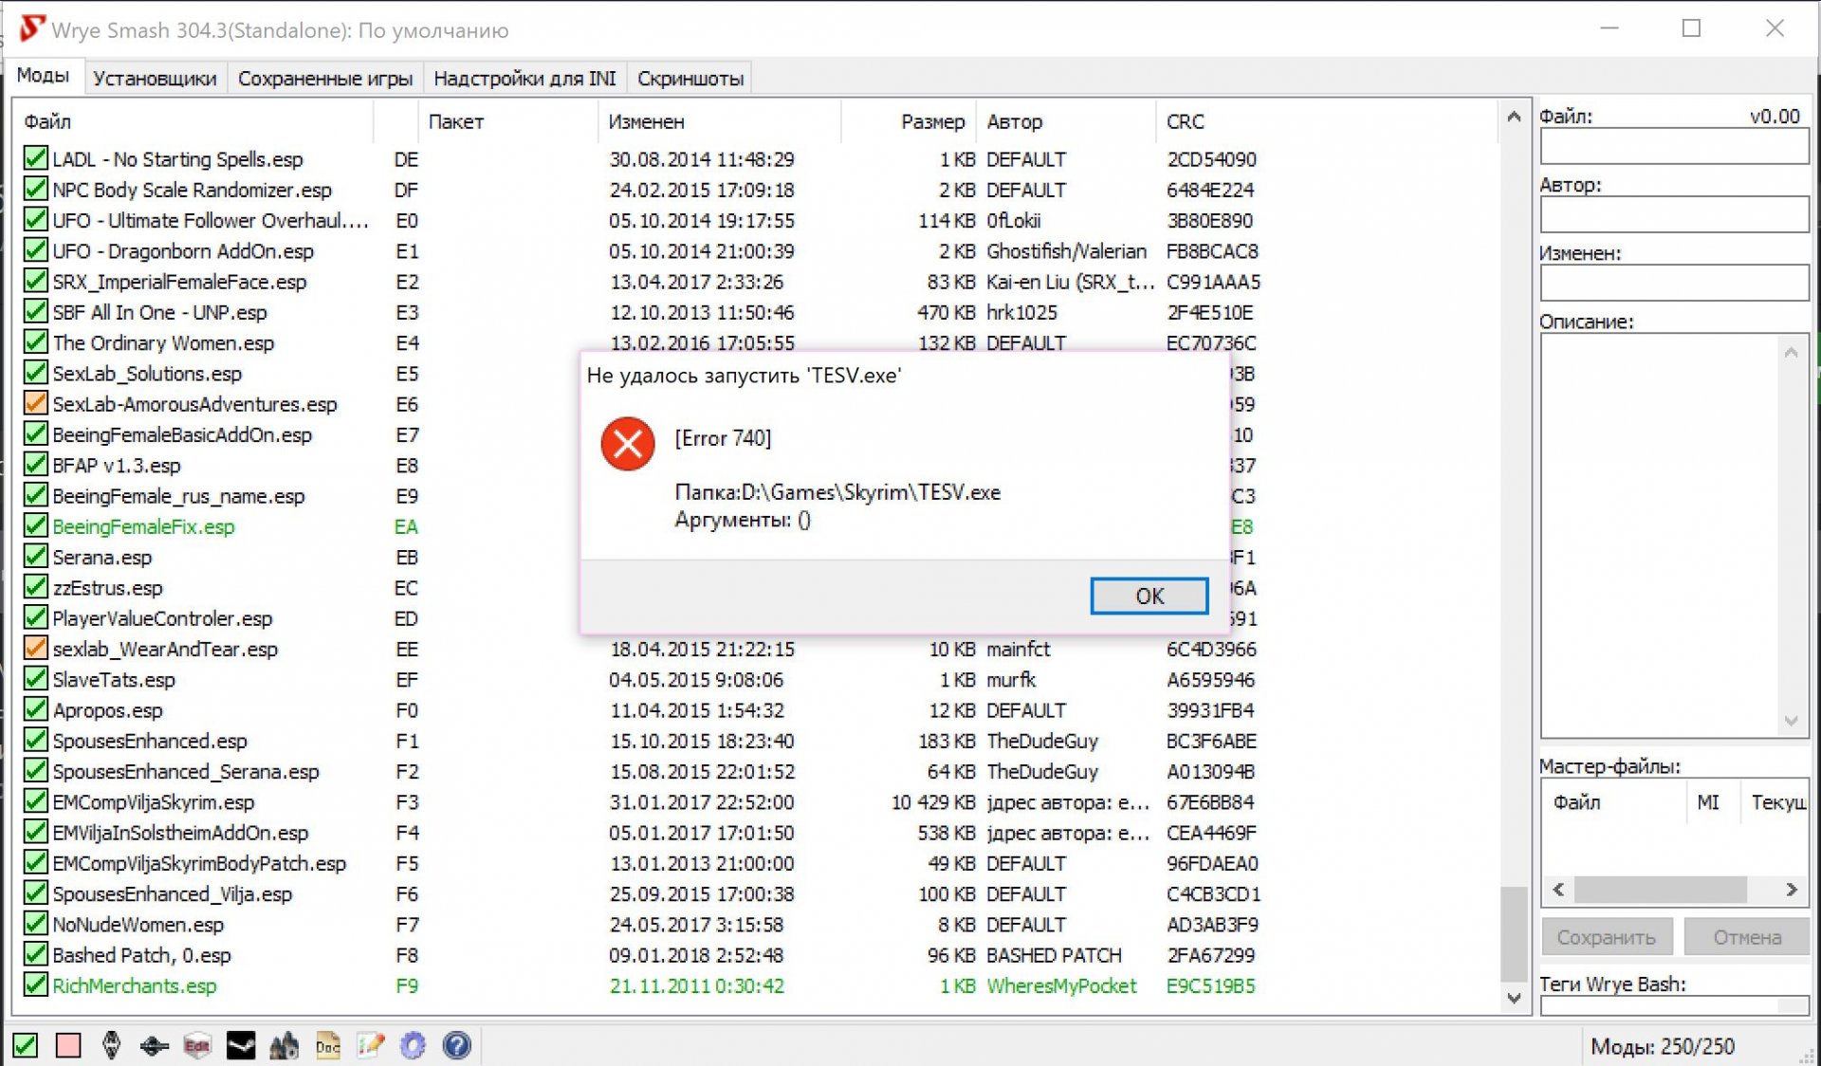Open the blue question mark help icon
The width and height of the screenshot is (1821, 1066).
pos(456,1045)
